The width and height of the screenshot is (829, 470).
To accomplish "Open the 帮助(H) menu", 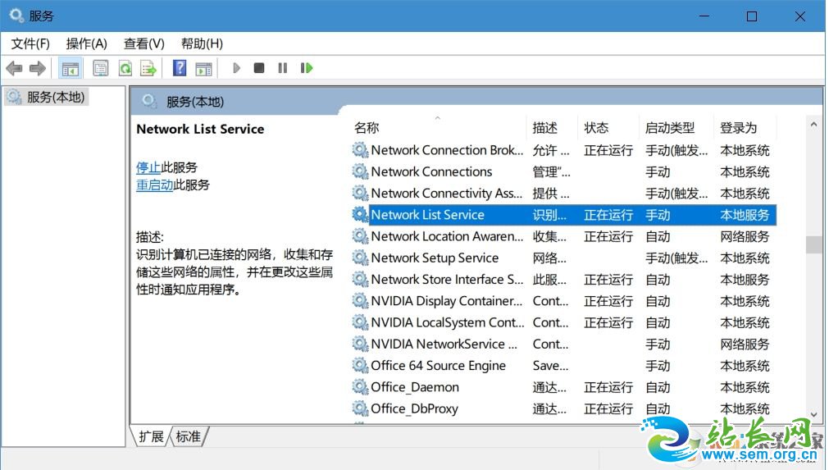I will click(202, 43).
